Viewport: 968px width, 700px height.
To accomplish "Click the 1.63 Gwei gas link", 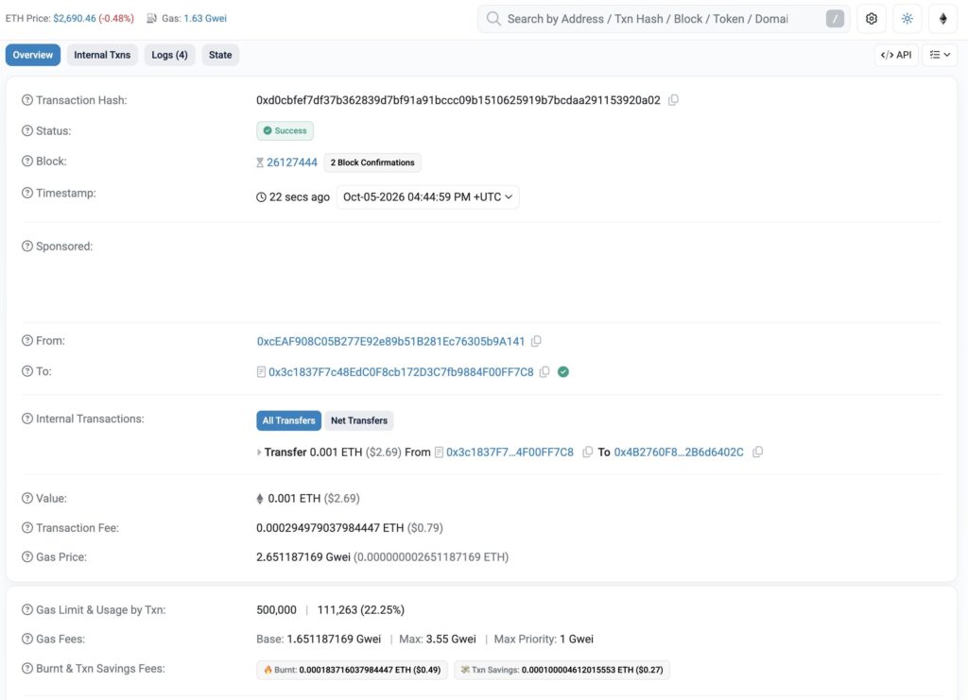I will coord(205,19).
